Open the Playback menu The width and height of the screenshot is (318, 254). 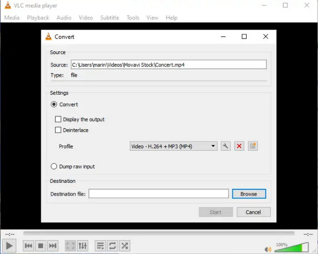point(38,18)
